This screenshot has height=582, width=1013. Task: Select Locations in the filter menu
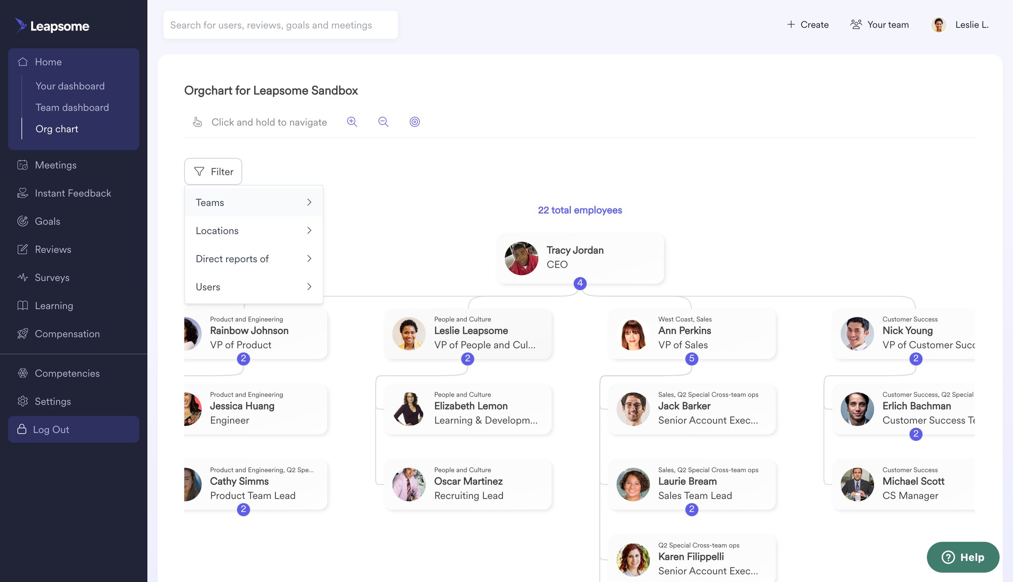pyautogui.click(x=254, y=230)
